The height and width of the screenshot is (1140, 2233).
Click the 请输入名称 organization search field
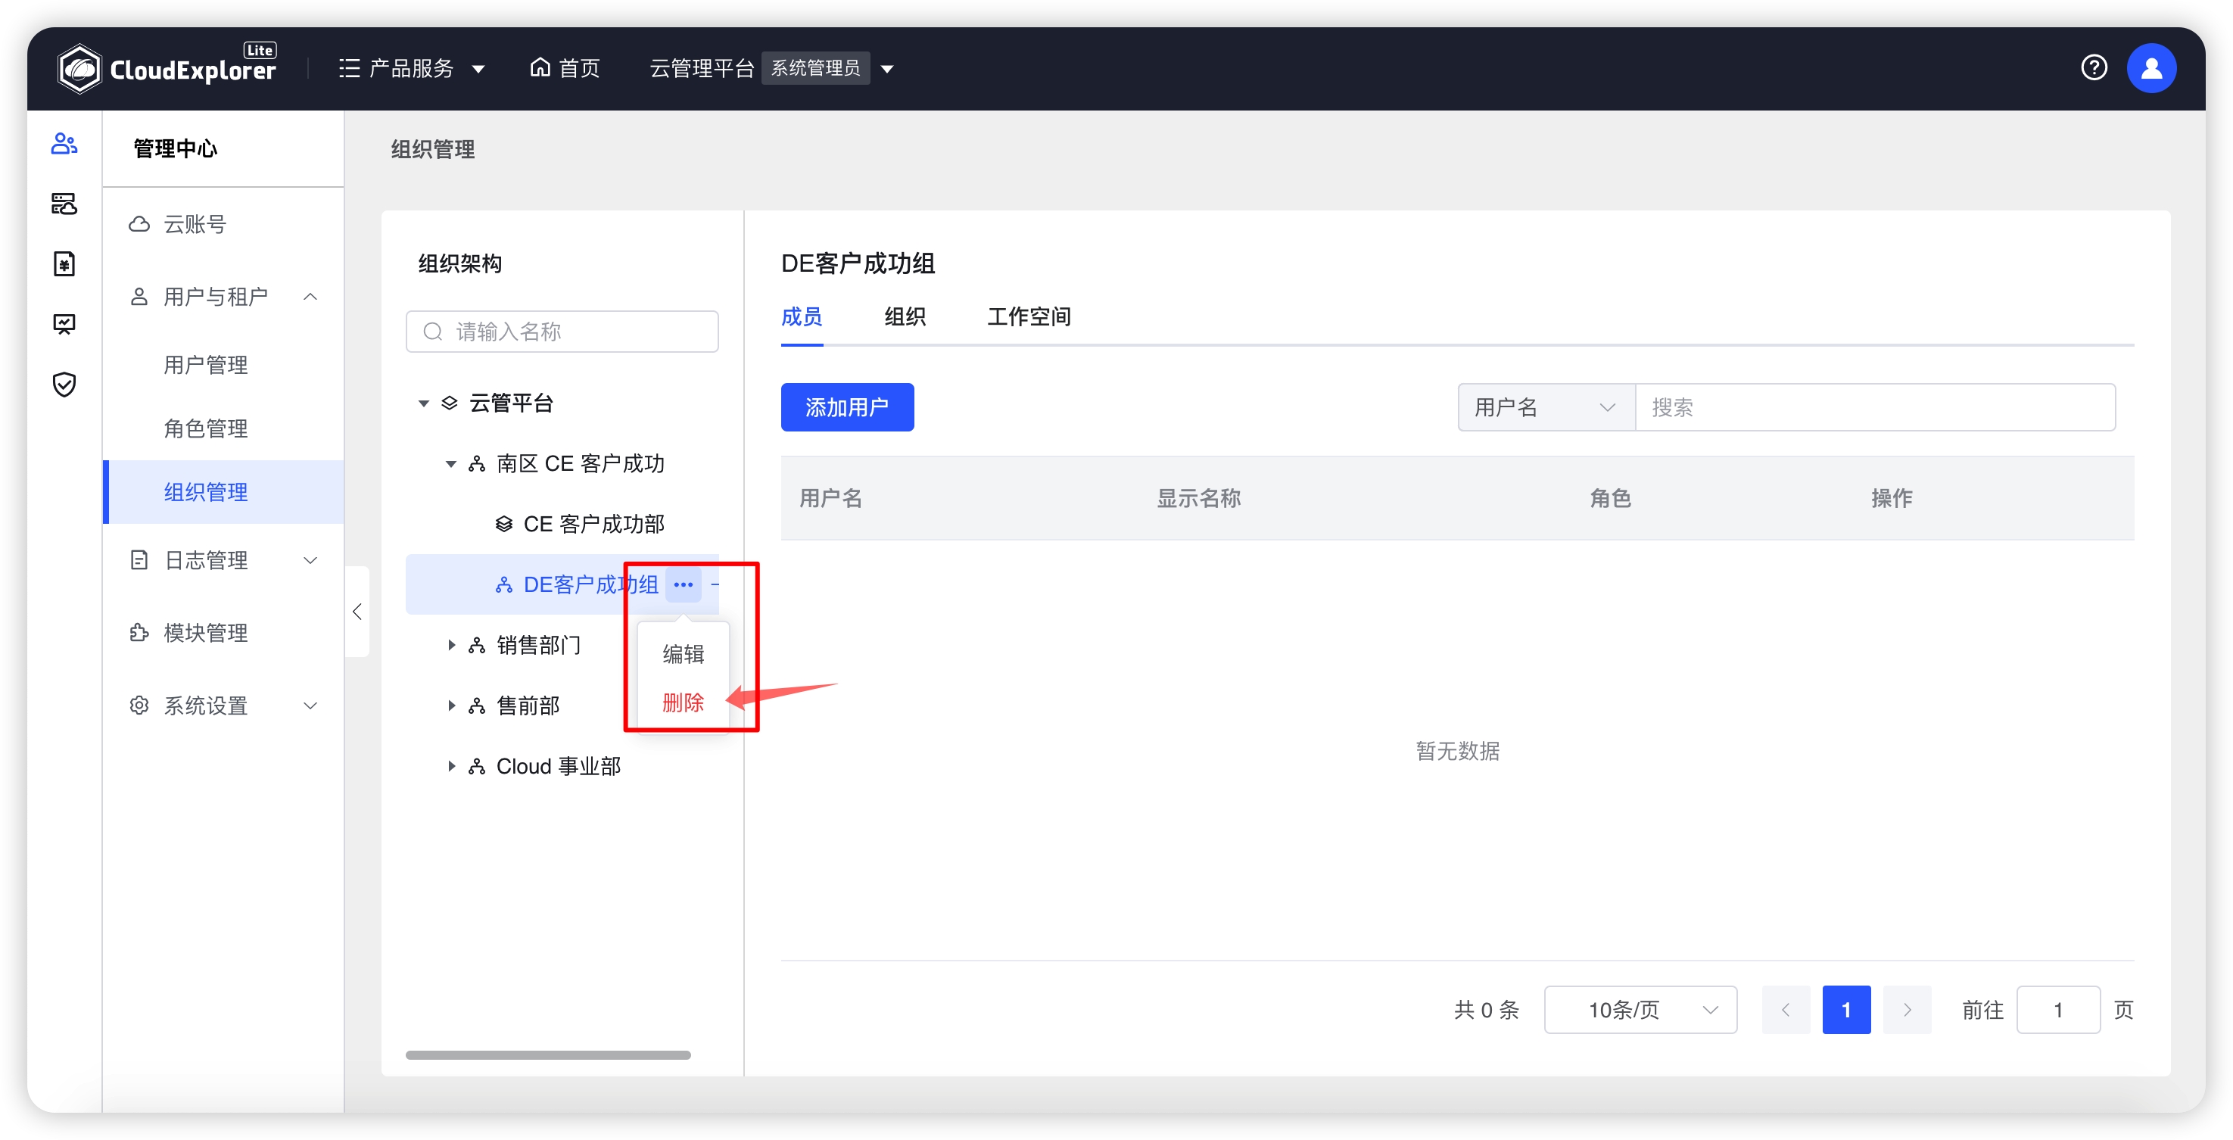click(x=562, y=331)
